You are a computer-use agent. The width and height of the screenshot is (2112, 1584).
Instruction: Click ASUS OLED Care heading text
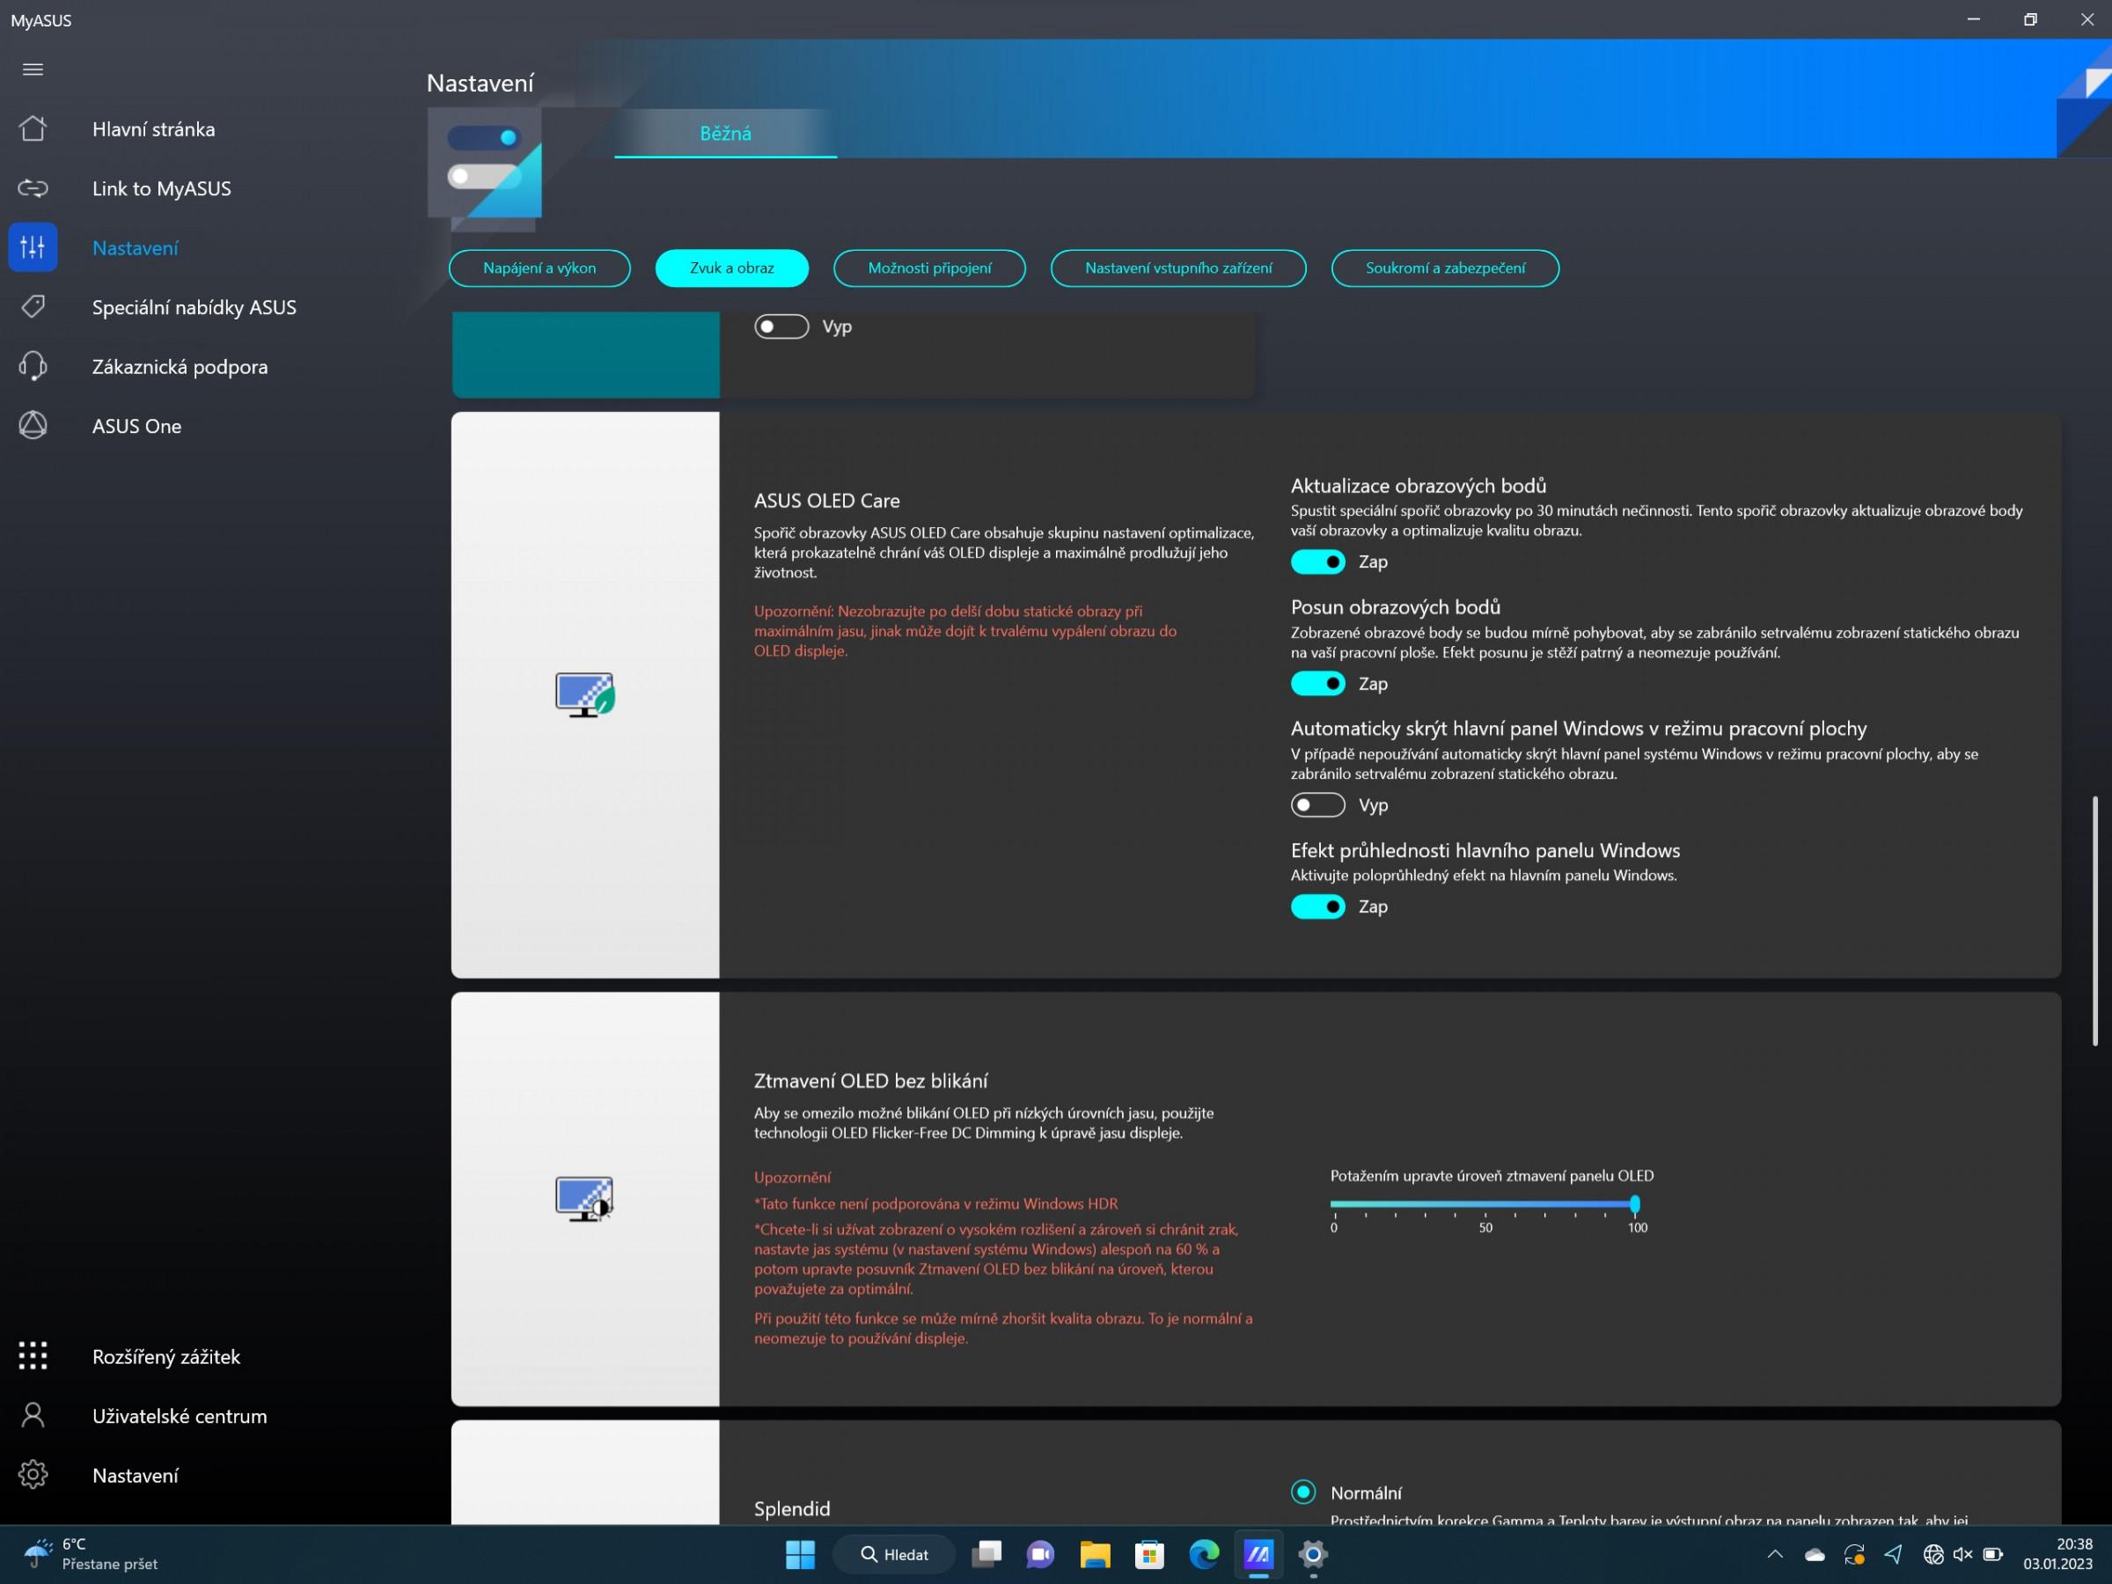827,501
